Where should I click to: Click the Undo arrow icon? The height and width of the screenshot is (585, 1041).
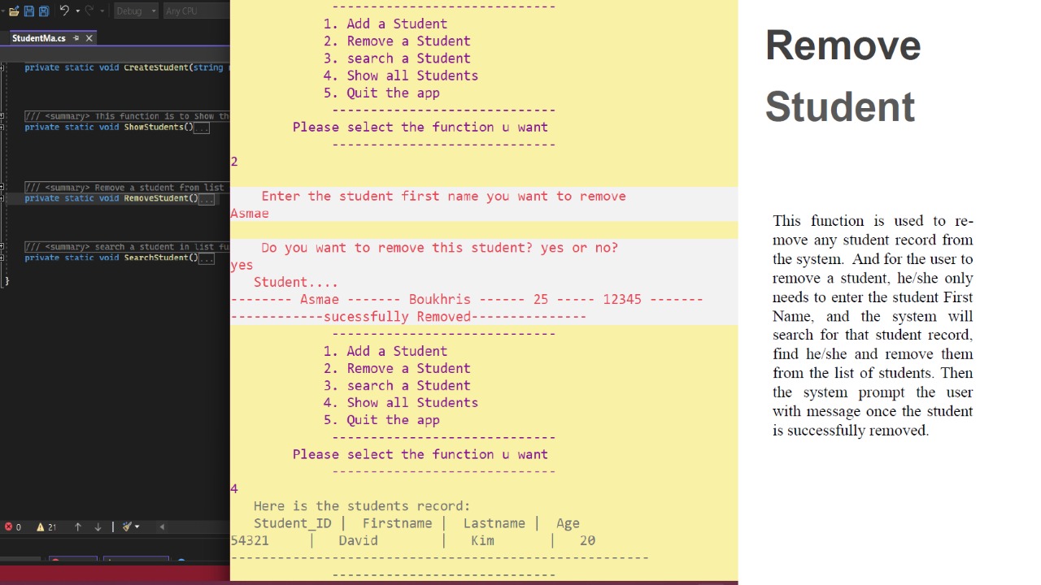64,11
